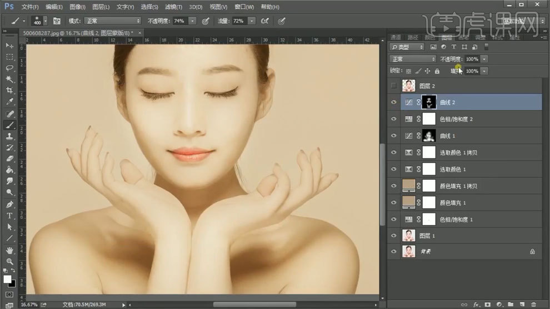Click the 曲线 2 layer mask thumbnail
The height and width of the screenshot is (309, 550).
tap(429, 102)
